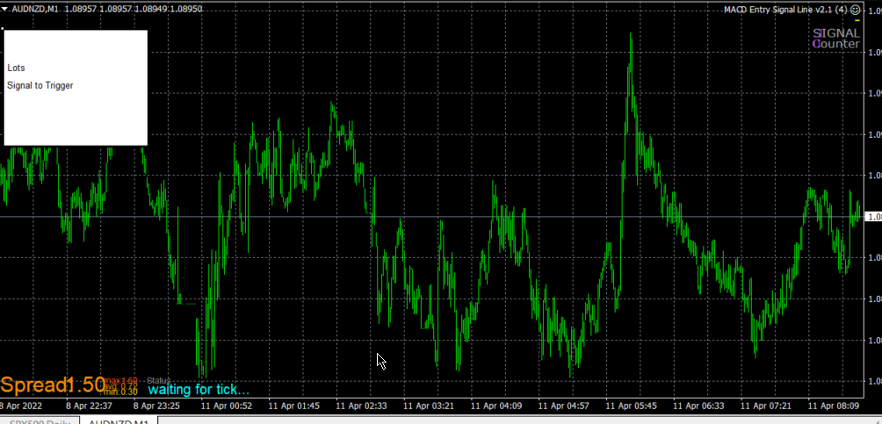The height and width of the screenshot is (424, 882).
Task: Switch to the AUDNZD,M1 chart tab
Action: (x=119, y=421)
